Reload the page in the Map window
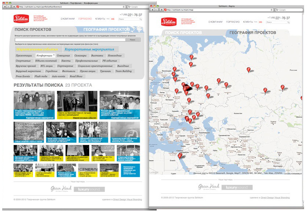 272,10
